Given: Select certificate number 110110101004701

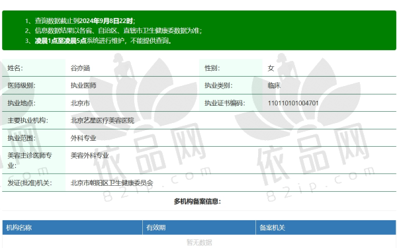Looking at the screenshot, I should click(x=293, y=103).
